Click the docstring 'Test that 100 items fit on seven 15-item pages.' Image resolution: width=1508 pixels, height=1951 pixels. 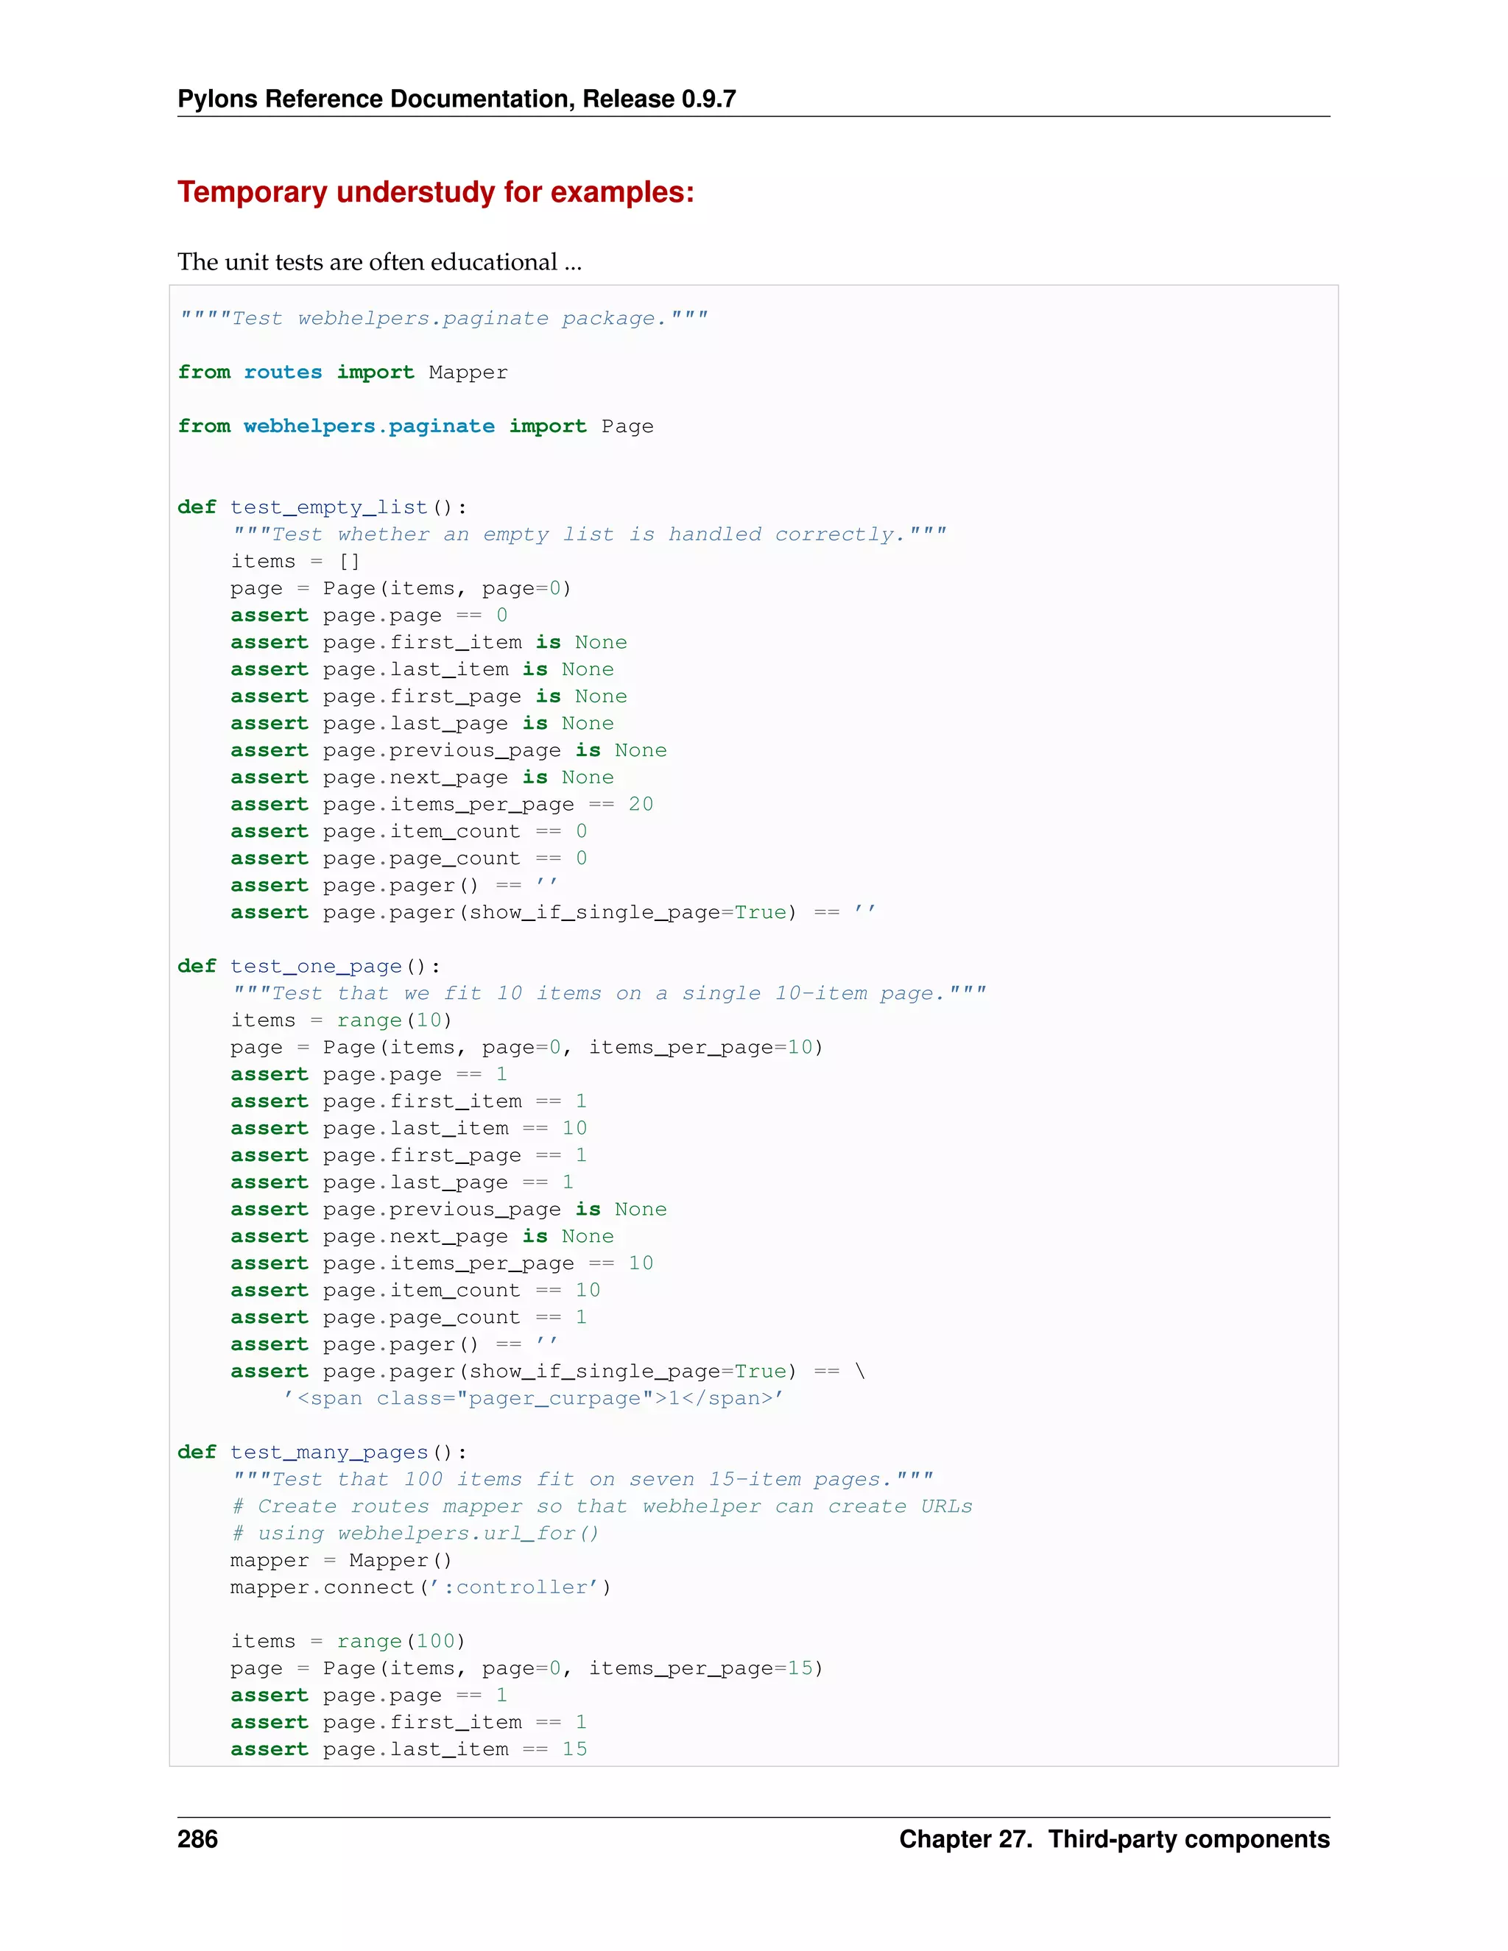click(583, 1479)
